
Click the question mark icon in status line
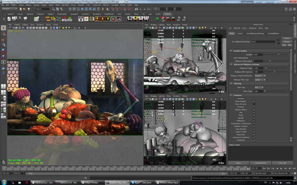98,9
